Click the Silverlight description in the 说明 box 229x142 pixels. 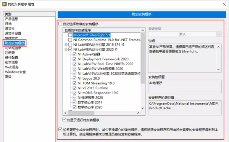coord(182,49)
